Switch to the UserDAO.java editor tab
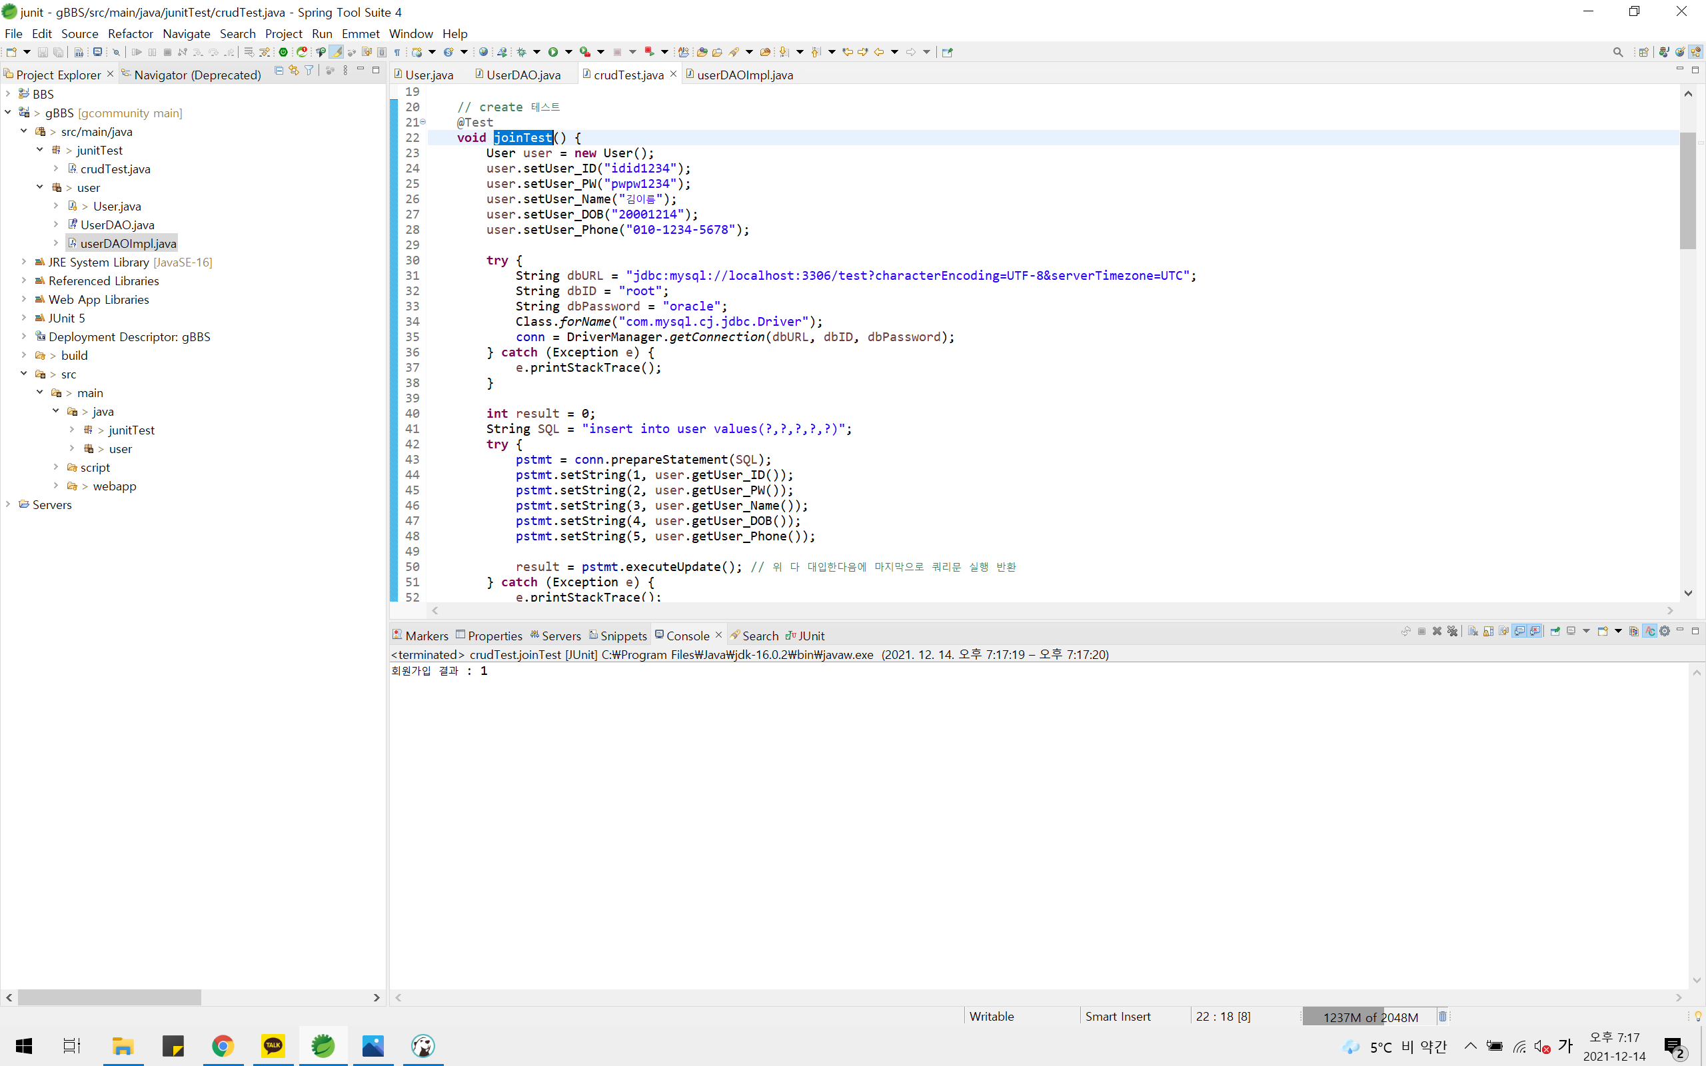The image size is (1706, 1066). 522,75
